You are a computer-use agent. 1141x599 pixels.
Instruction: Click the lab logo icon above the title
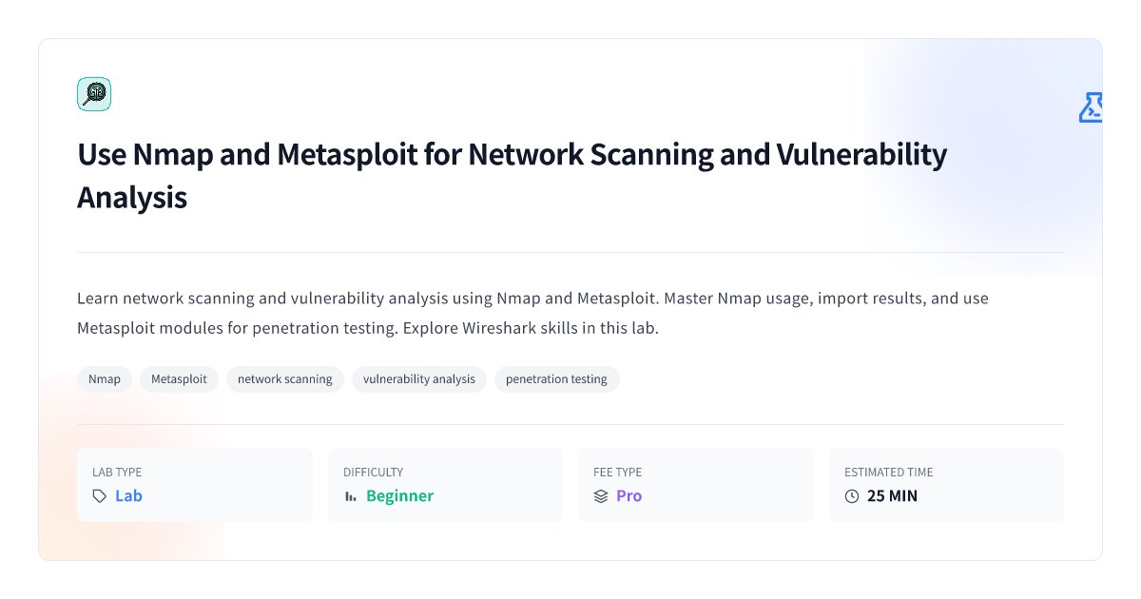[94, 94]
